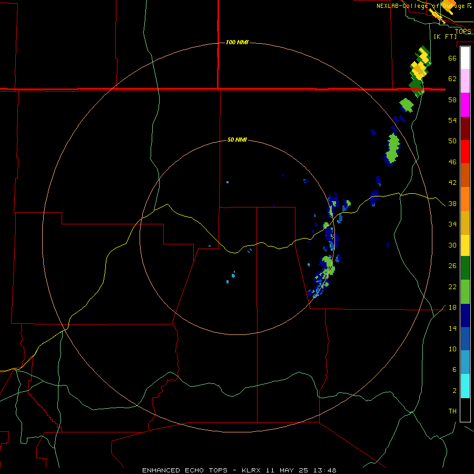Click the gold legend swatch
This screenshot has height=474, width=474.
point(465,223)
